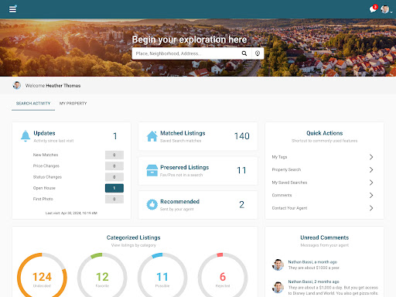Select the Open House row label
The height and width of the screenshot is (297, 396).
(x=44, y=188)
